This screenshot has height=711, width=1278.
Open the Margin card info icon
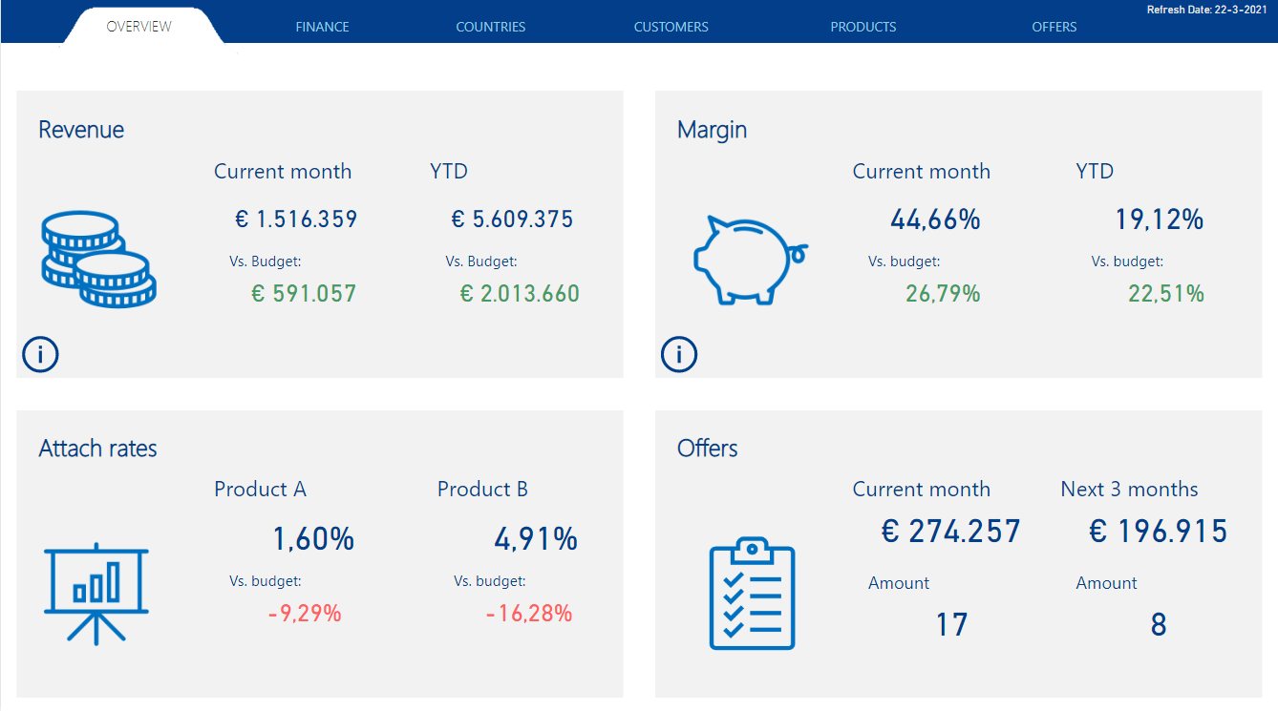(679, 355)
